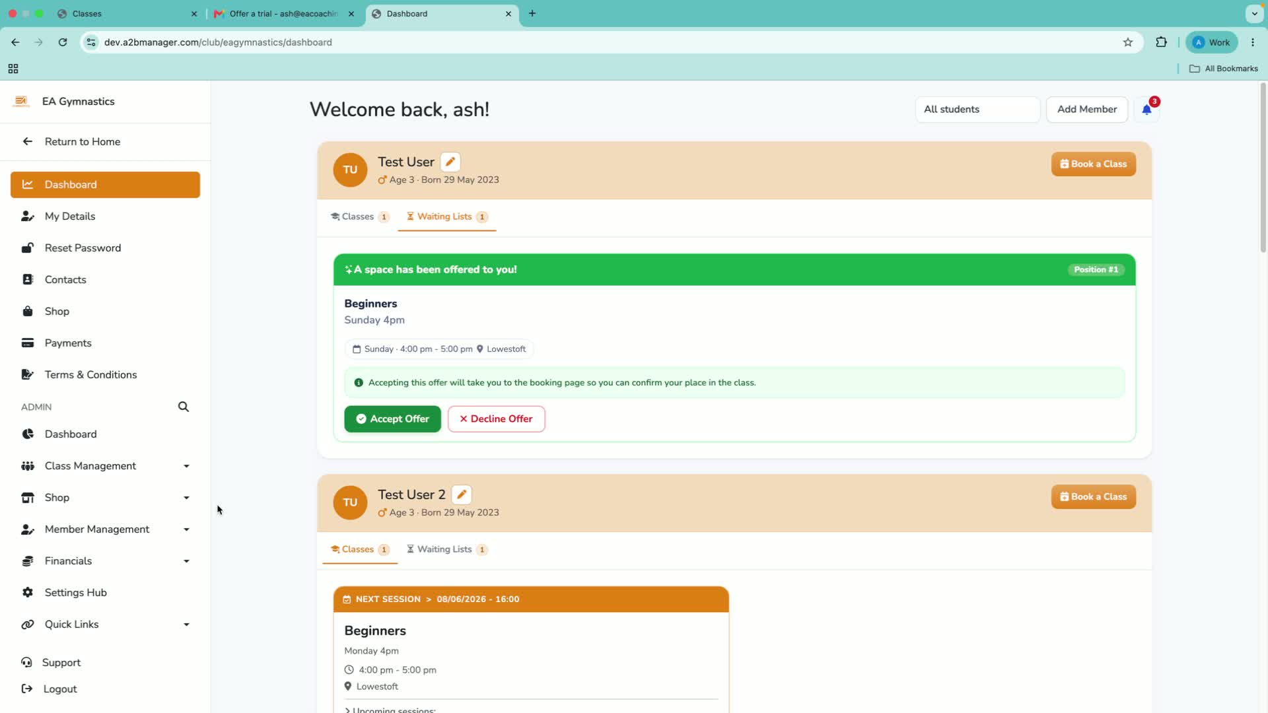Open the admin Dashboard
The image size is (1268, 713).
pyautogui.click(x=105, y=434)
